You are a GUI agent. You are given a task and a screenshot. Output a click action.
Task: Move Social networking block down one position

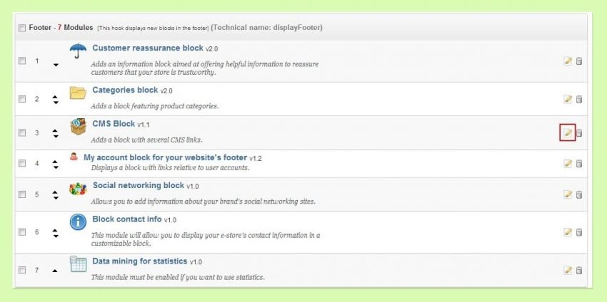pos(56,197)
